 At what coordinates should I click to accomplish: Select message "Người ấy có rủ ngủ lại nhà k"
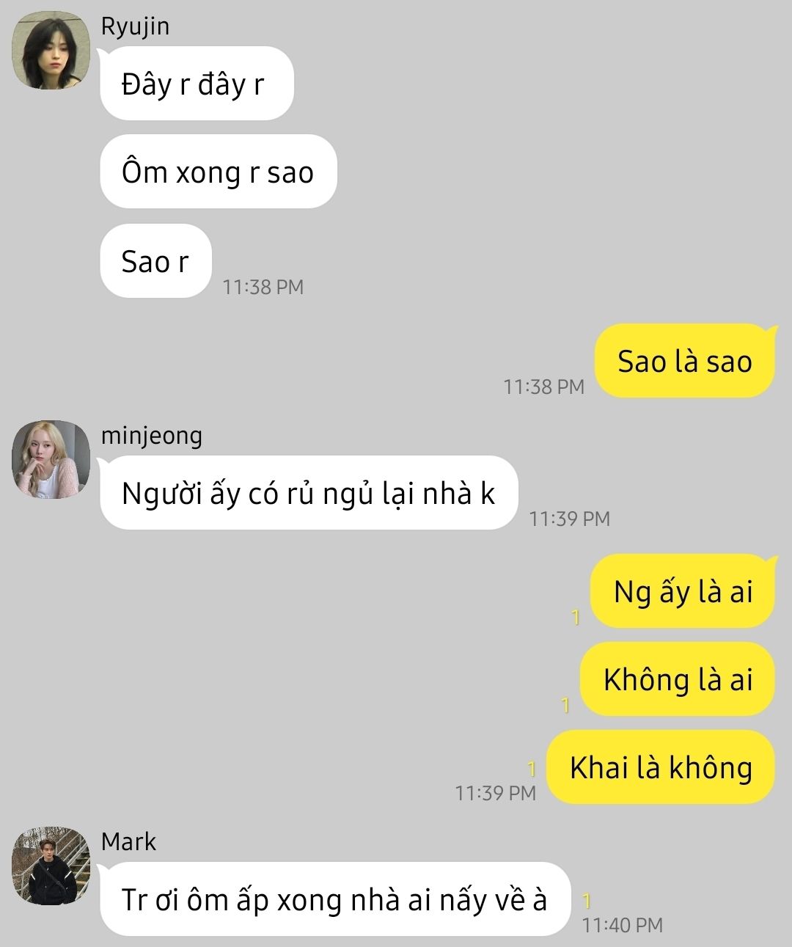point(309,493)
